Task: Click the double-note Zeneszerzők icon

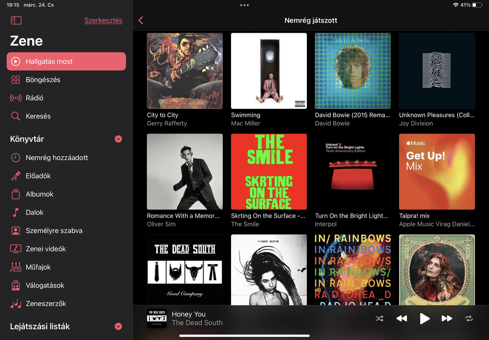Action: [16, 304]
